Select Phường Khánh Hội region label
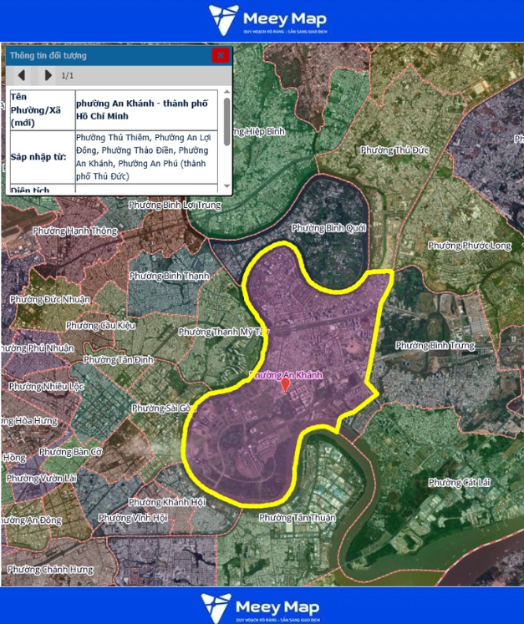This screenshot has width=524, height=624. click(167, 502)
